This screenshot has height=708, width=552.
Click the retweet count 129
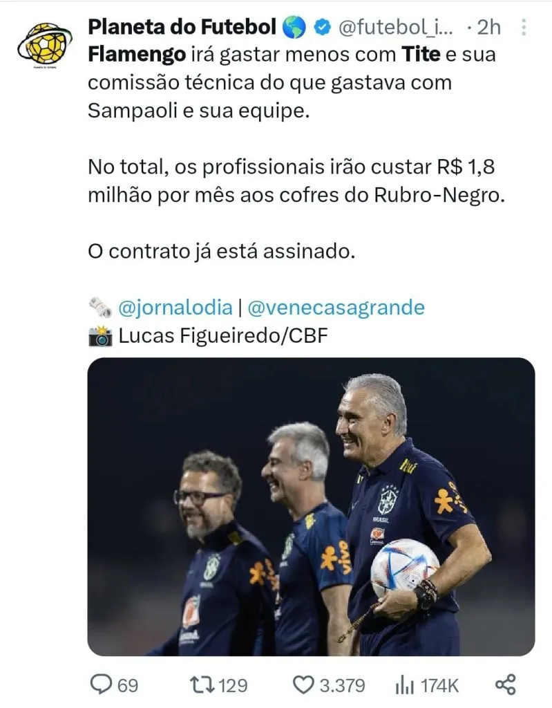[232, 685]
